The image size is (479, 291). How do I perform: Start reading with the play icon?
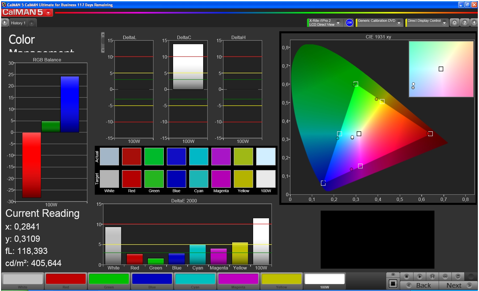tap(420, 277)
